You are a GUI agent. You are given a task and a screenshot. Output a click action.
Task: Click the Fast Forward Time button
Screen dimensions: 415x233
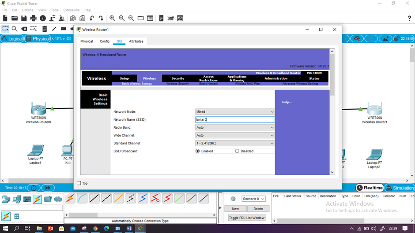(48, 188)
